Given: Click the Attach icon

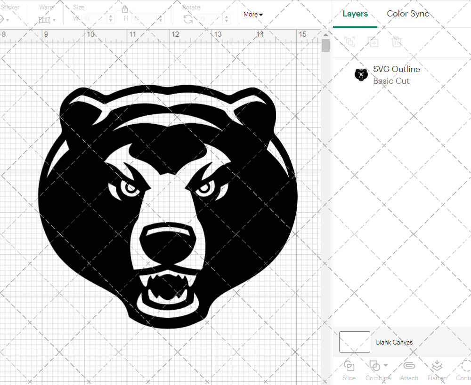Looking at the screenshot, I should pyautogui.click(x=409, y=366).
